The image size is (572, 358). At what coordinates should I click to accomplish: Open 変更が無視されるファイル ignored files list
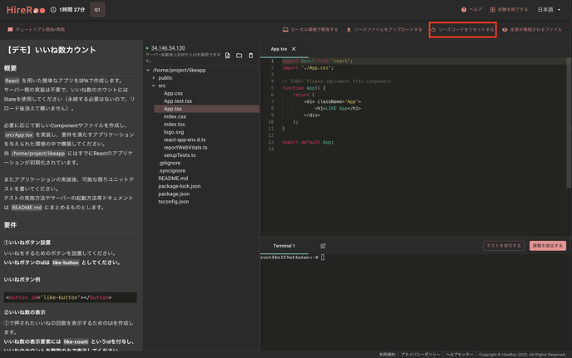point(532,30)
